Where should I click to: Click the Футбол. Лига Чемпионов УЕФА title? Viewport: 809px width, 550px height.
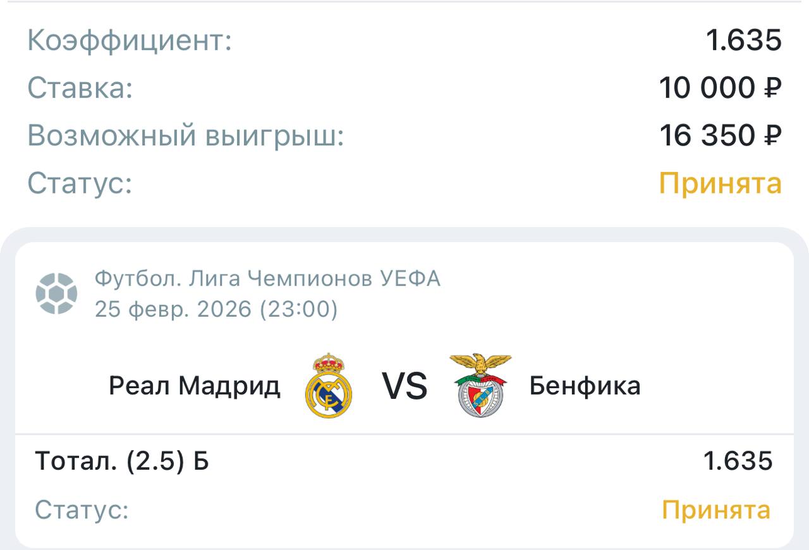(x=267, y=278)
